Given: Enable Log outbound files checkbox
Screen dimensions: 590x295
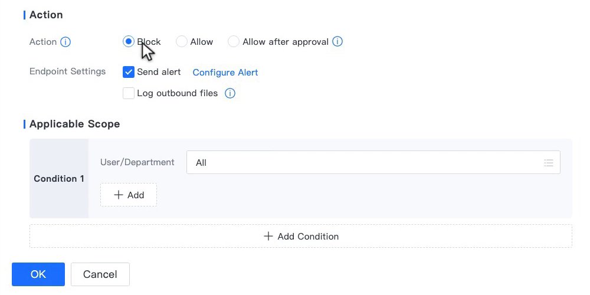Looking at the screenshot, I should [x=129, y=93].
